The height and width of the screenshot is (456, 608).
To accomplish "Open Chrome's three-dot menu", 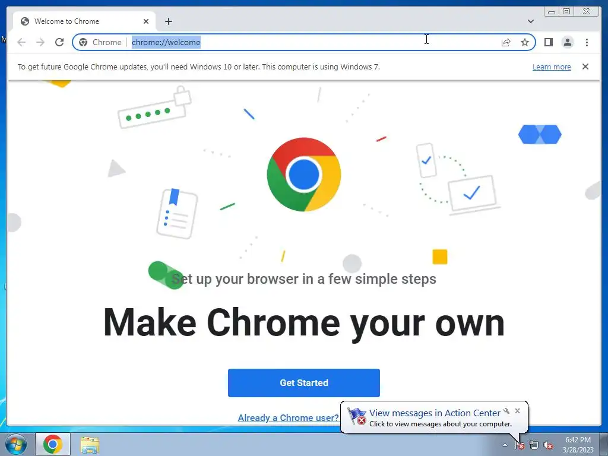I will pos(587,42).
